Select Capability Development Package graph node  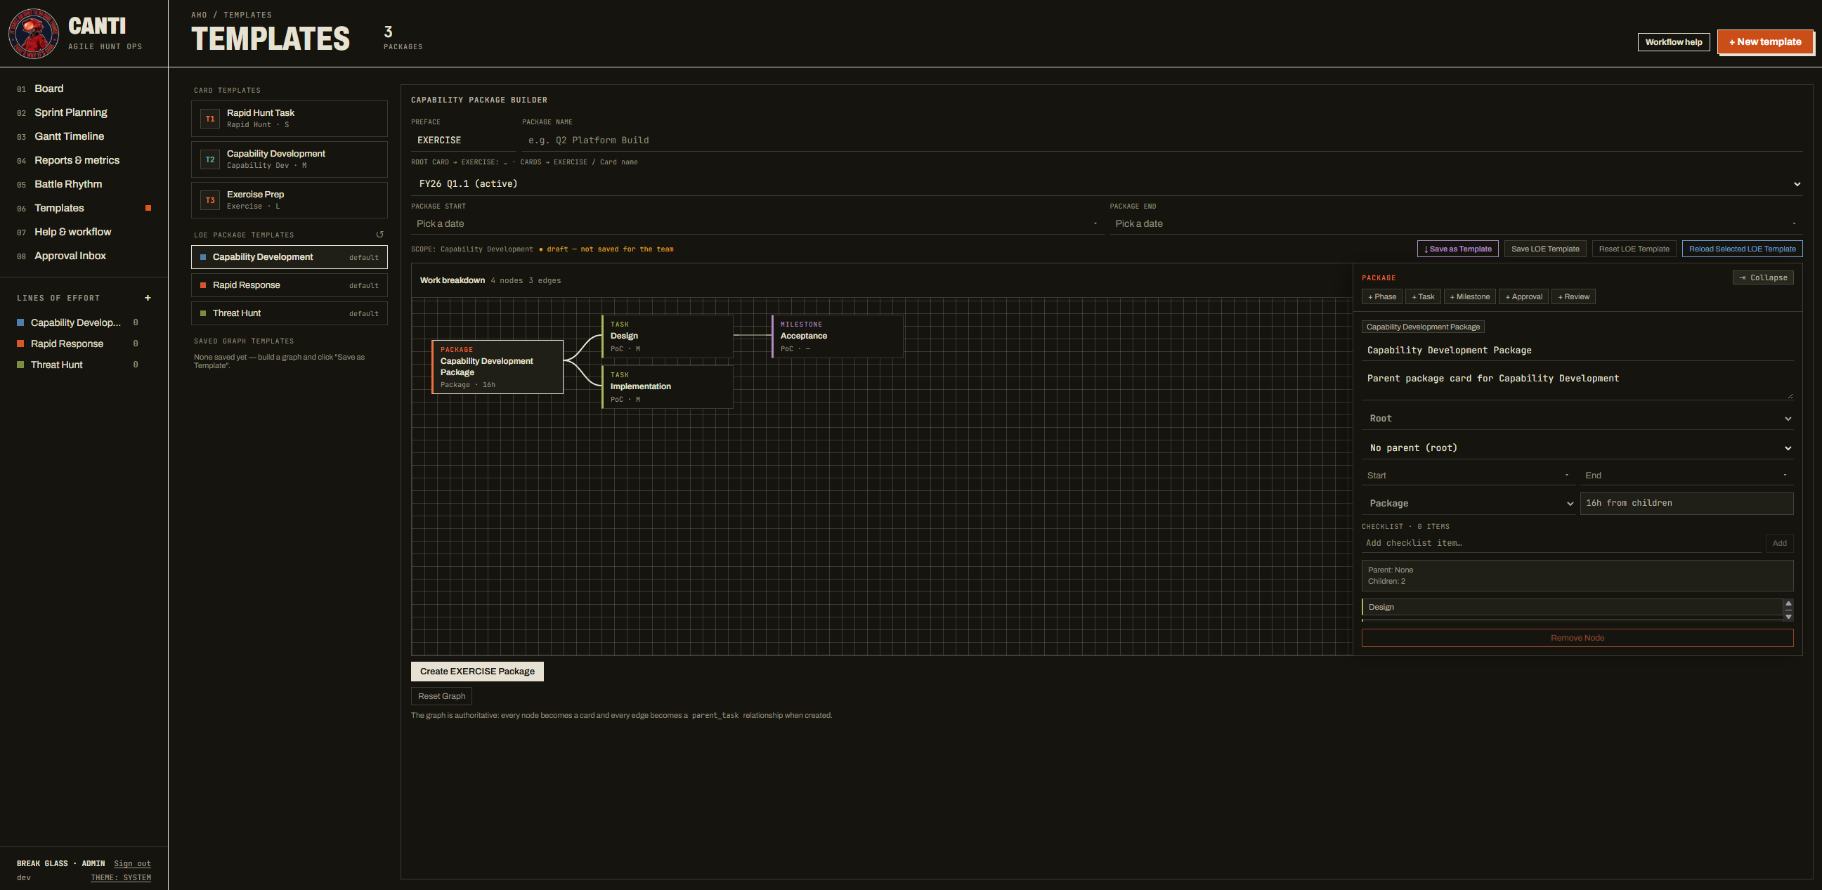point(497,367)
